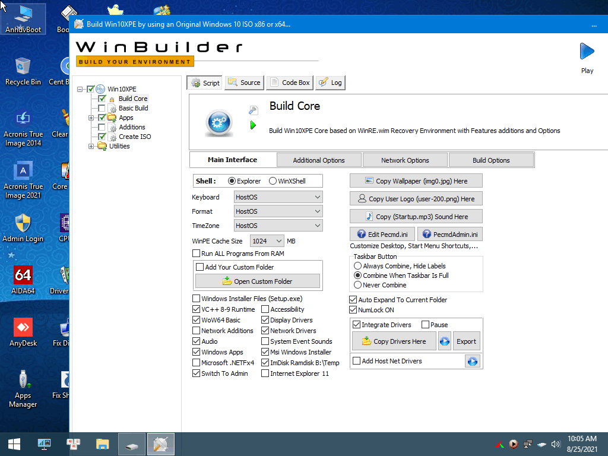Click Open Custom Folder button
Viewport: 608px width, 456px height.
[x=258, y=281]
